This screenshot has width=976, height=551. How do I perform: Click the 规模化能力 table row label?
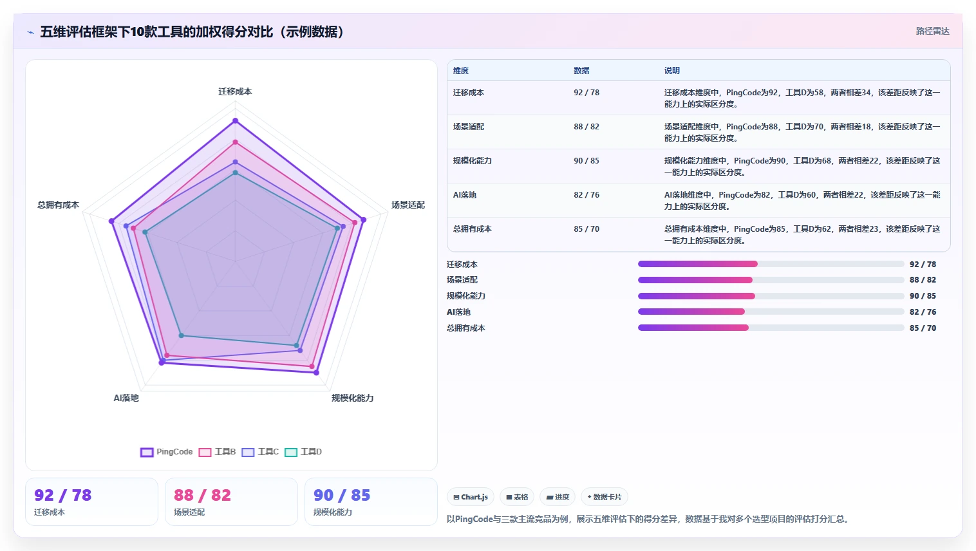tap(473, 161)
